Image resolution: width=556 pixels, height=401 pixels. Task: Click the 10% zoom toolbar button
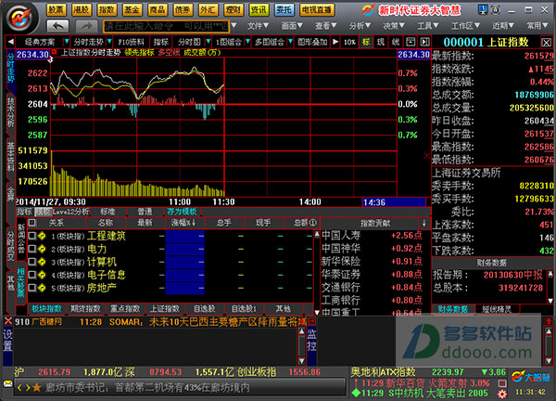click(349, 42)
